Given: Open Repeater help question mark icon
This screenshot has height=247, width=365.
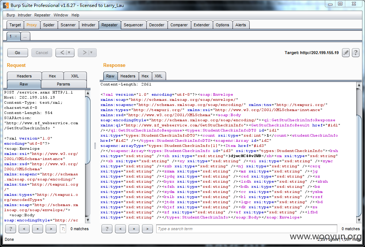Looking at the screenshot, I should coord(356,53).
